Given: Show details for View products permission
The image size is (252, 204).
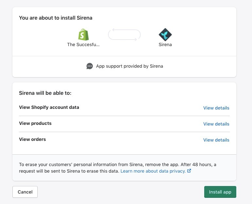Looking at the screenshot, I should coord(216,124).
